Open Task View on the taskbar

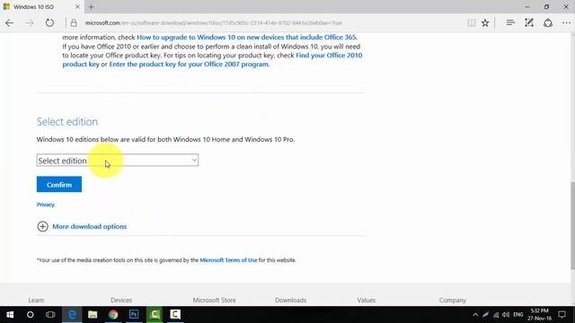click(x=50, y=315)
